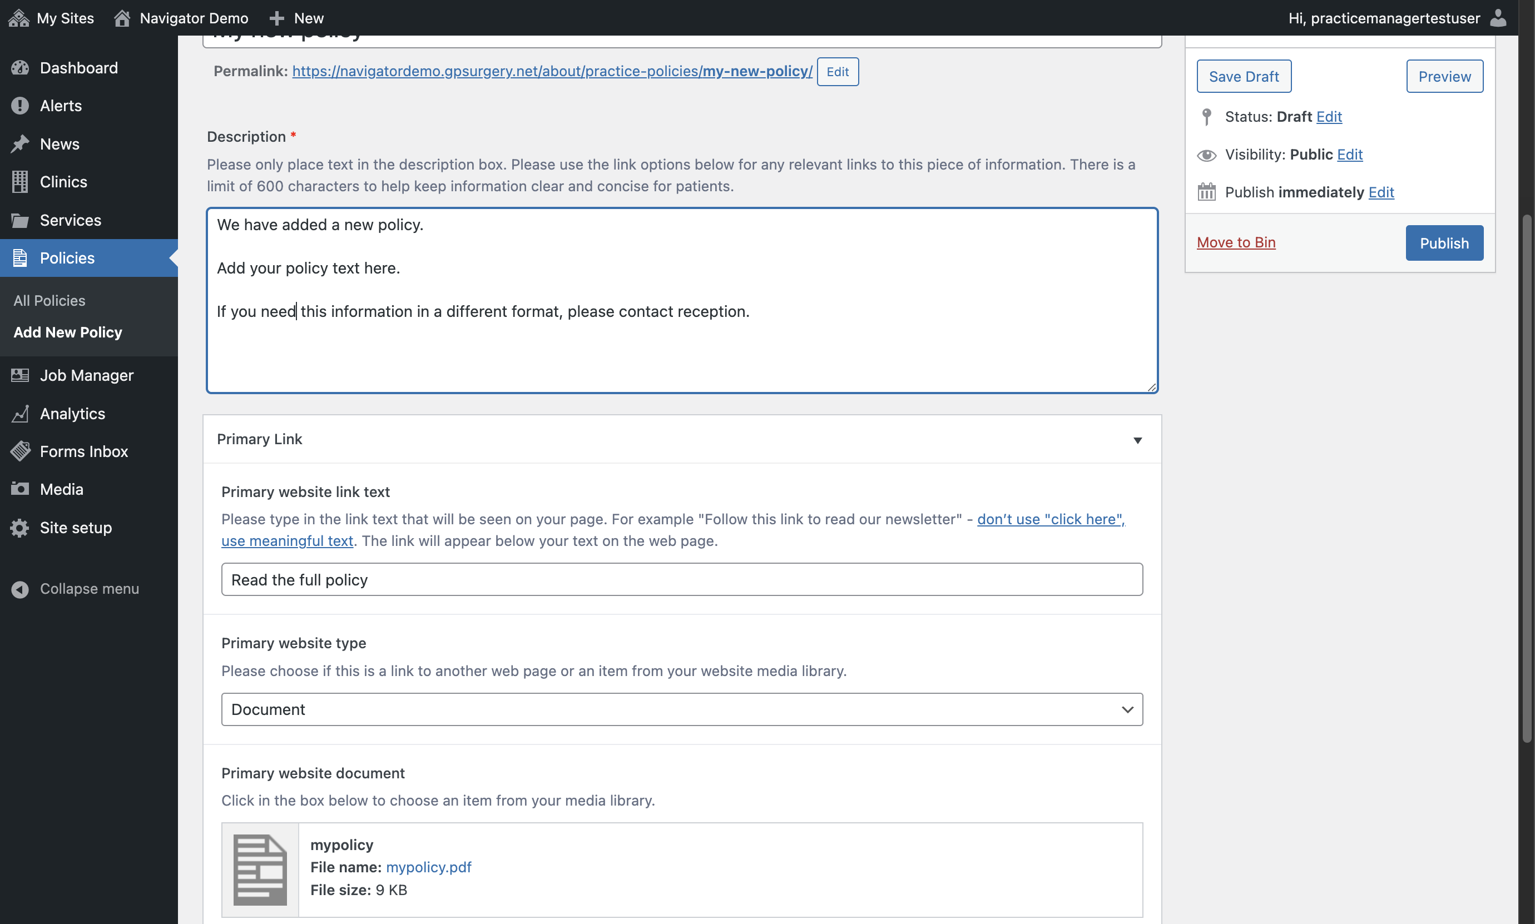This screenshot has width=1535, height=924.
Task: Click the Analytics chart icon
Action: click(x=20, y=414)
